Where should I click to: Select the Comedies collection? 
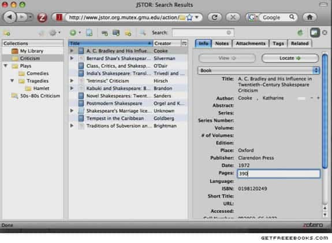coord(38,73)
